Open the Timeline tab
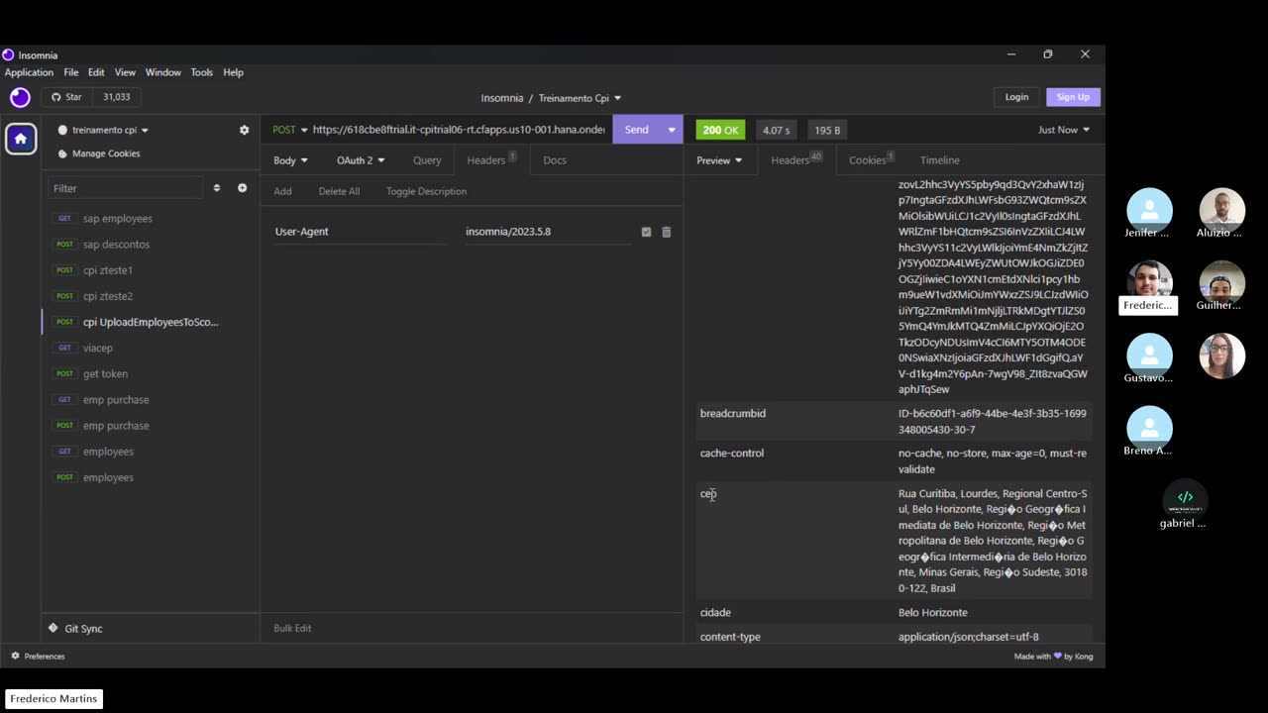The width and height of the screenshot is (1268, 713). coord(940,160)
